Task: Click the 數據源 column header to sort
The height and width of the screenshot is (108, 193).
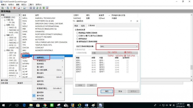Action: point(104,15)
